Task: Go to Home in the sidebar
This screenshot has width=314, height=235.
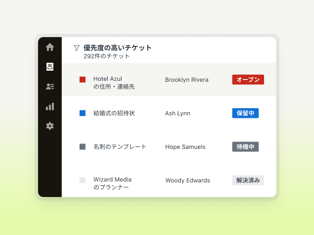Action: point(50,47)
